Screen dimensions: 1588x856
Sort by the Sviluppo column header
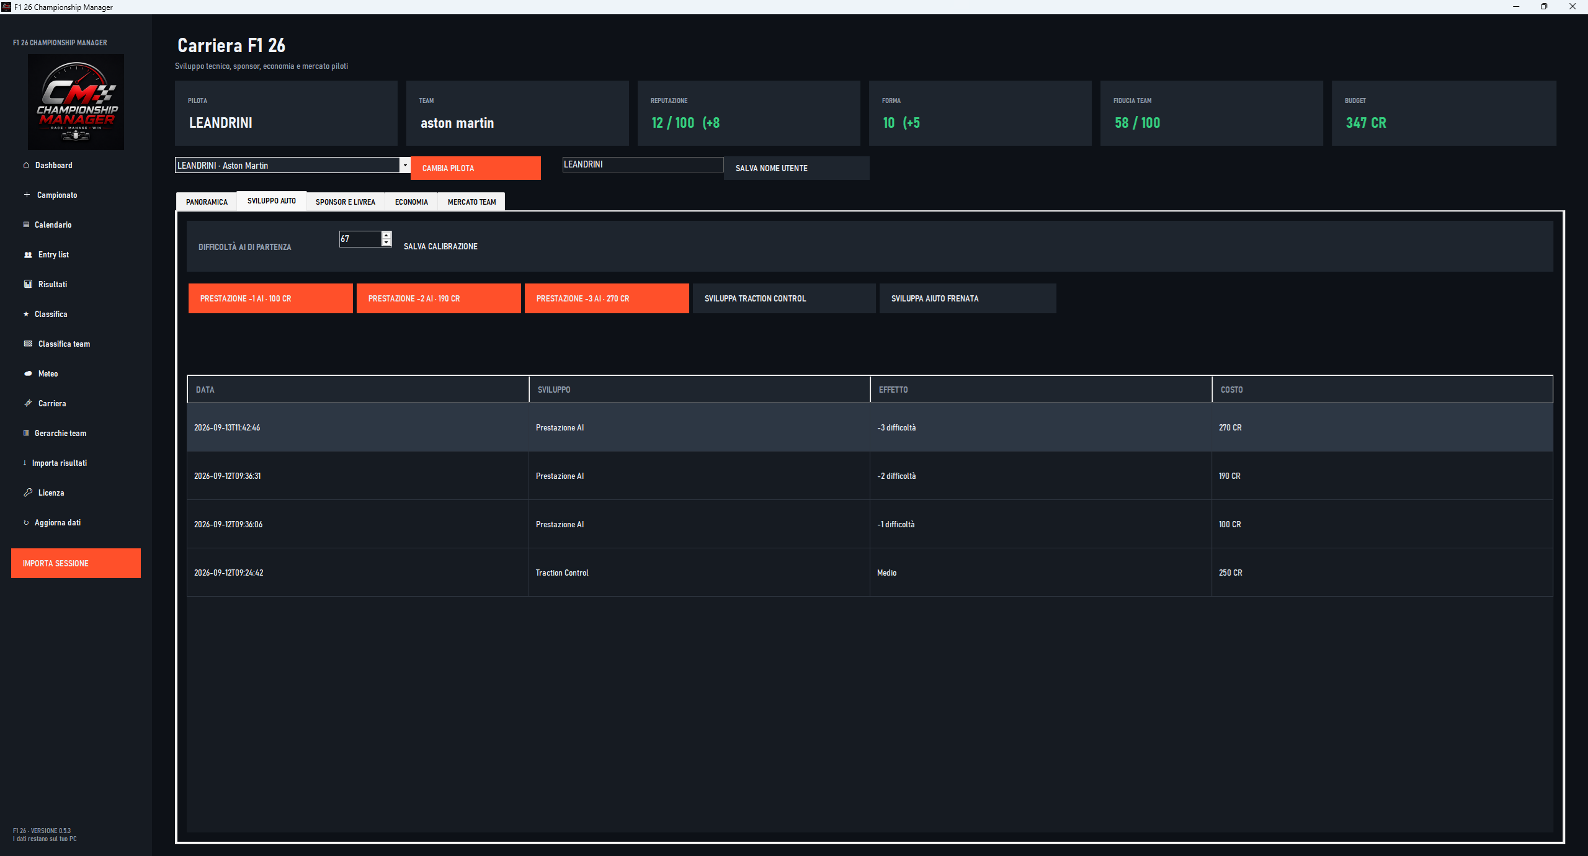[x=700, y=390]
